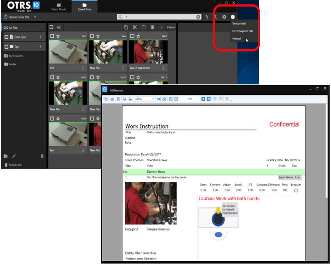Click the Opens new file button
This screenshot has width=331, height=264.
click(x=17, y=17)
